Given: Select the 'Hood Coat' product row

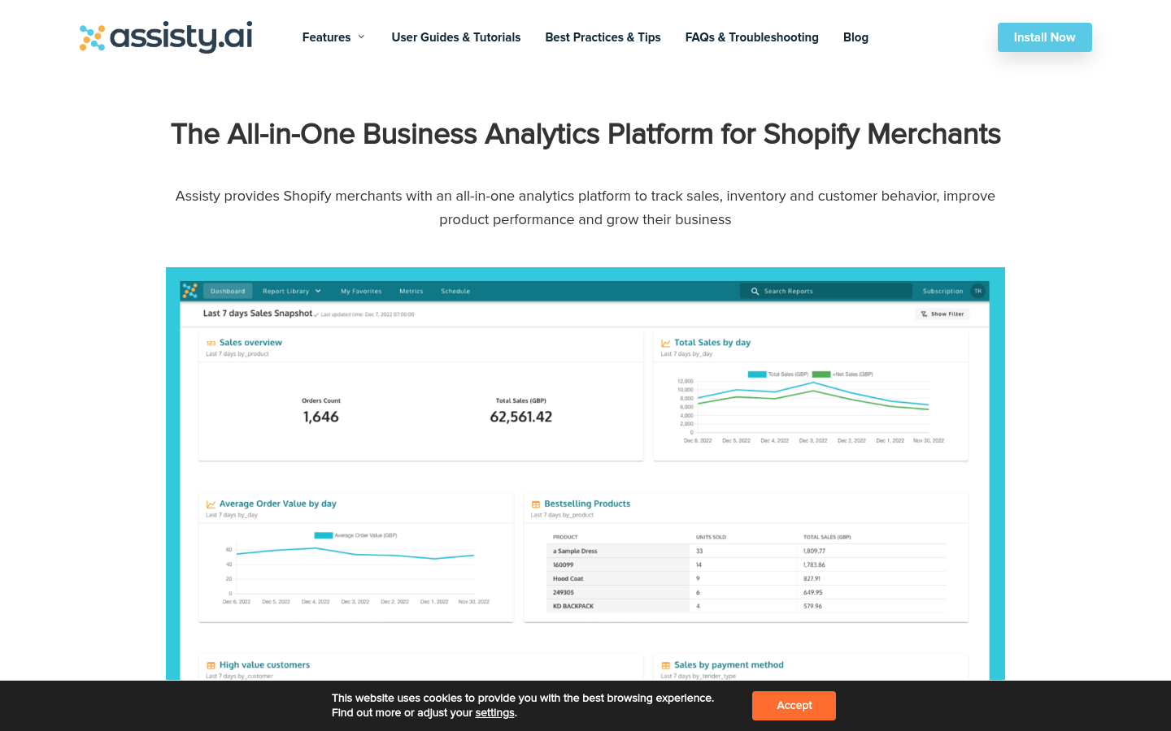Looking at the screenshot, I should coord(747,578).
